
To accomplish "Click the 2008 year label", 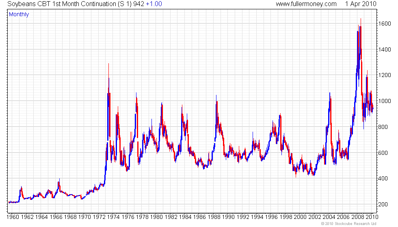I will point(358,217).
